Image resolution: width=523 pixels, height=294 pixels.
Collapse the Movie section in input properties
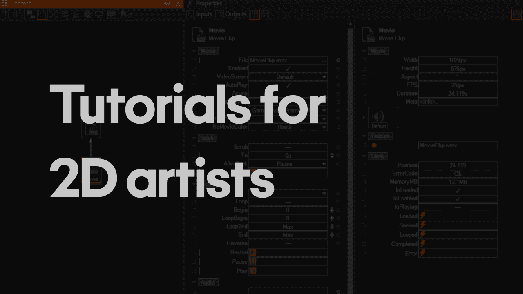point(194,51)
